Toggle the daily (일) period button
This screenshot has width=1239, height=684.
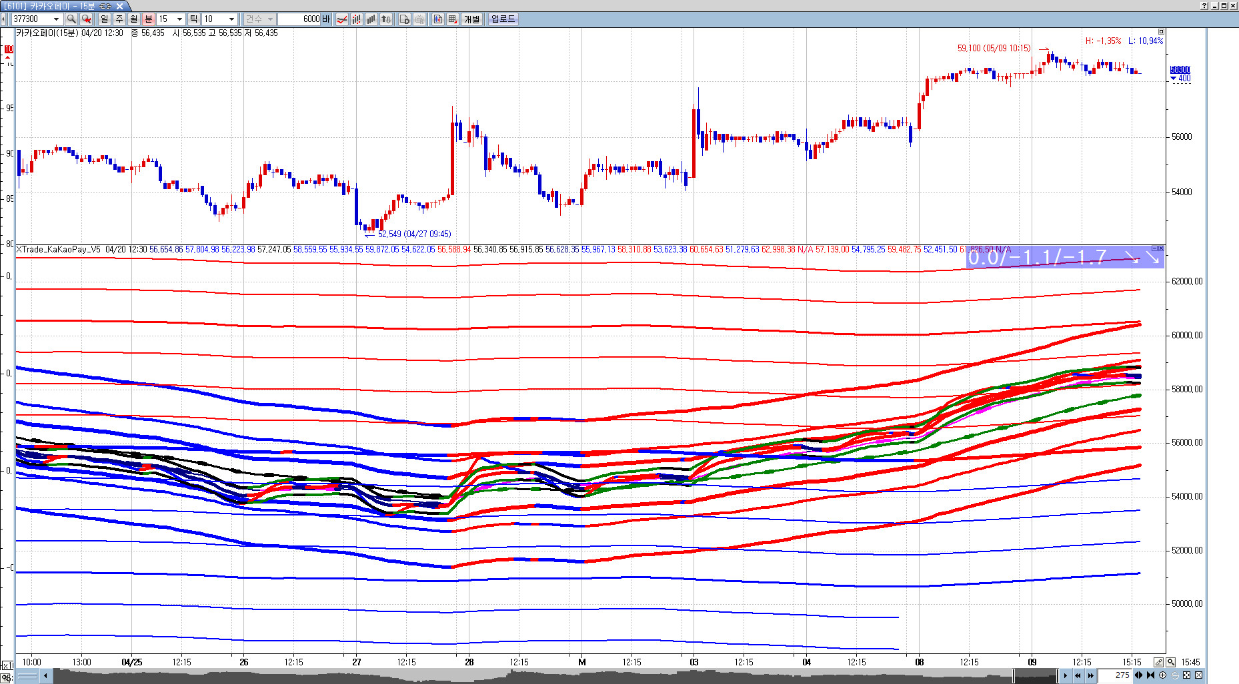click(x=105, y=19)
